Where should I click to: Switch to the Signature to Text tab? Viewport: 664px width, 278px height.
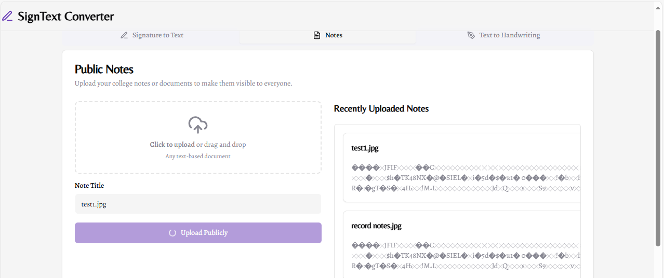point(151,35)
